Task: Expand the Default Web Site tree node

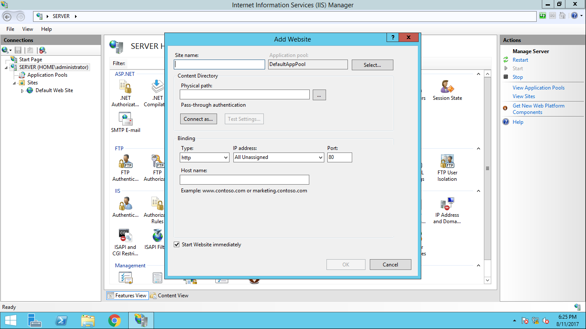Action: point(23,91)
